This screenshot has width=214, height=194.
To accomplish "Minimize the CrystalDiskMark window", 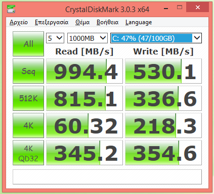I will coord(166,8).
